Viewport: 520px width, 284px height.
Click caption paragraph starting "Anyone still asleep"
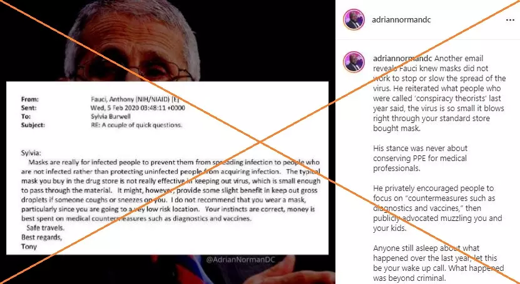click(x=439, y=263)
